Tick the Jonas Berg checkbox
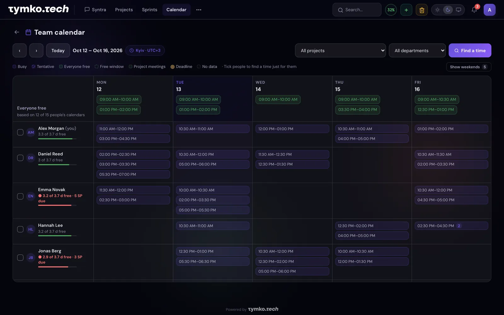Screen dimensions: 504x315 click(x=20, y=258)
